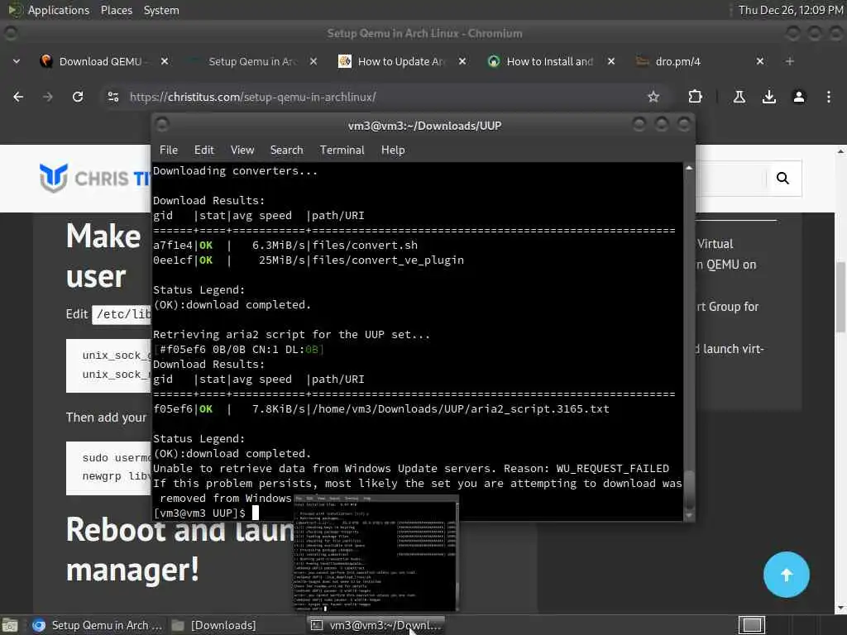Click the 'Reboot and launch manager!' heading
This screenshot has height=635, width=847.
(x=179, y=550)
